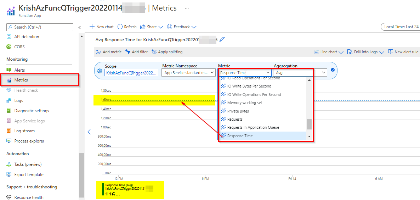Click metric list scroll up arrow
This screenshot has height=200, width=420.
pos(310,80)
